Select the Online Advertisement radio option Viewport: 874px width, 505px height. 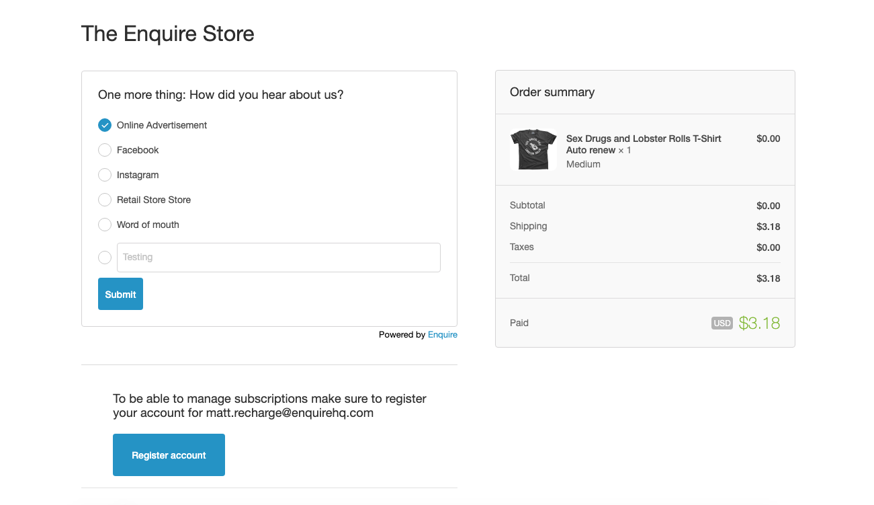coord(105,125)
